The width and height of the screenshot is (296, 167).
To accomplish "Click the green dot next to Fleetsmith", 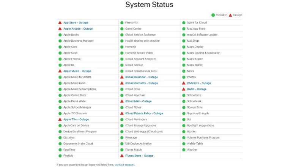I will pyautogui.click(x=122, y=23).
